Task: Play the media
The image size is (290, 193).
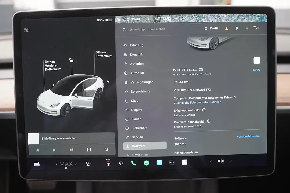Action: (54, 150)
